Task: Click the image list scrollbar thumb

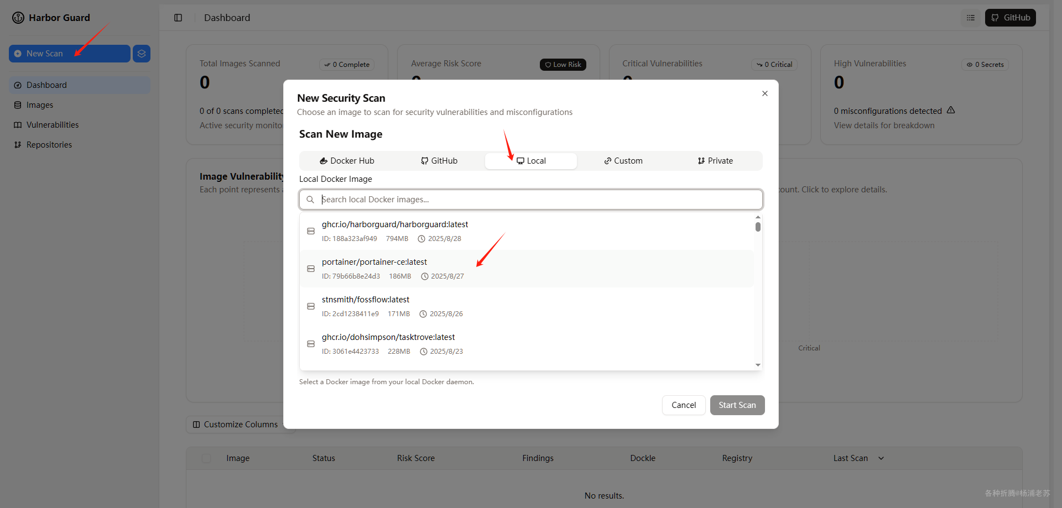Action: (x=758, y=227)
